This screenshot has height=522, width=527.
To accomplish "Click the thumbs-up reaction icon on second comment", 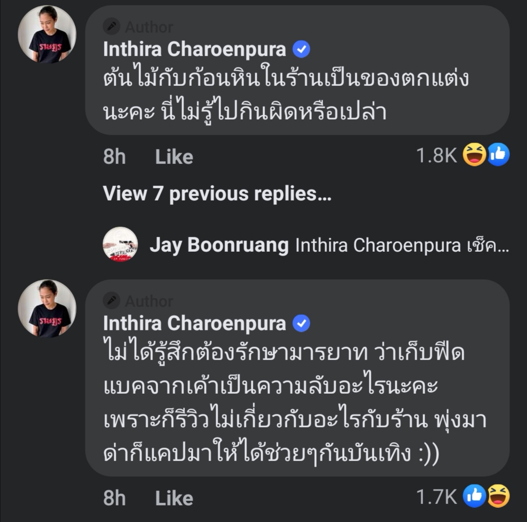I will (x=475, y=497).
